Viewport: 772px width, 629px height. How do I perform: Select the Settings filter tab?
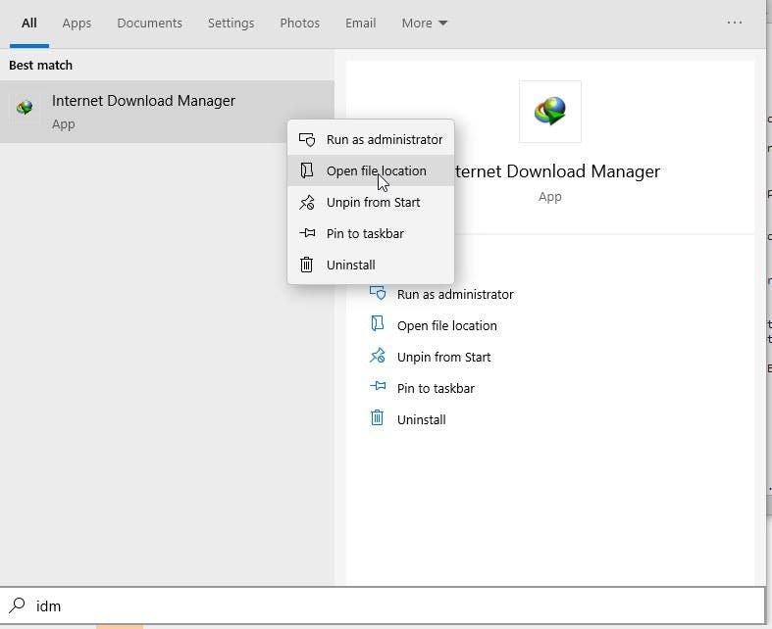point(231,23)
